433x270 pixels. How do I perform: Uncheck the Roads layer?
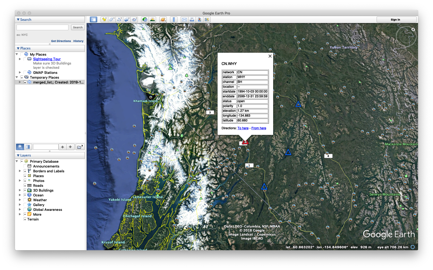(25, 185)
